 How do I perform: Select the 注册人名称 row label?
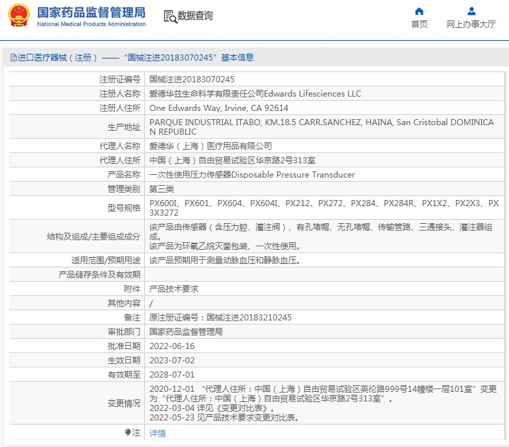(120, 93)
